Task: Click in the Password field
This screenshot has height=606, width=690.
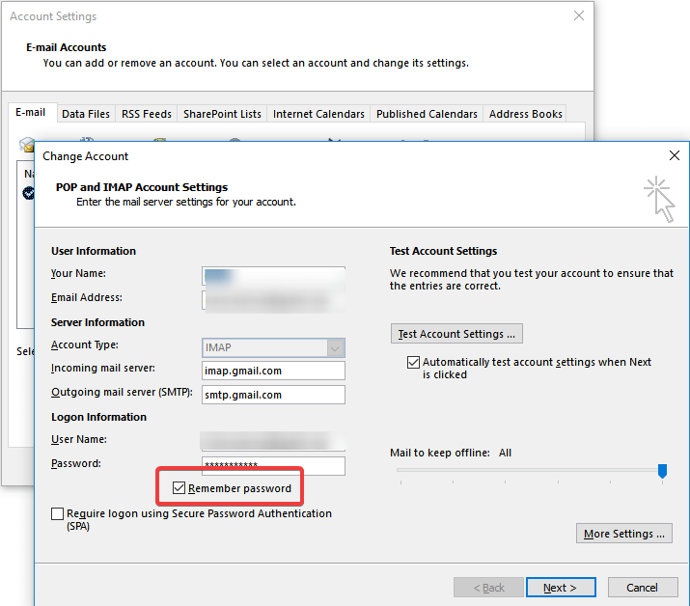Action: tap(273, 466)
